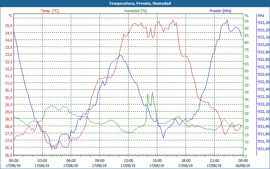Select the red Temp. [°C] legend label

coord(50,11)
